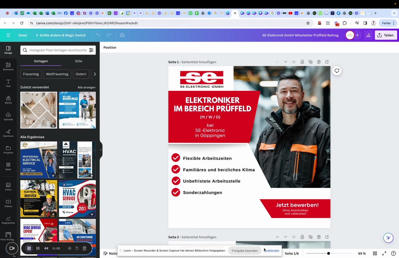Open the Projekte sidebar panel
Image resolution: width=399 pixels, height=258 pixels.
(x=8, y=150)
